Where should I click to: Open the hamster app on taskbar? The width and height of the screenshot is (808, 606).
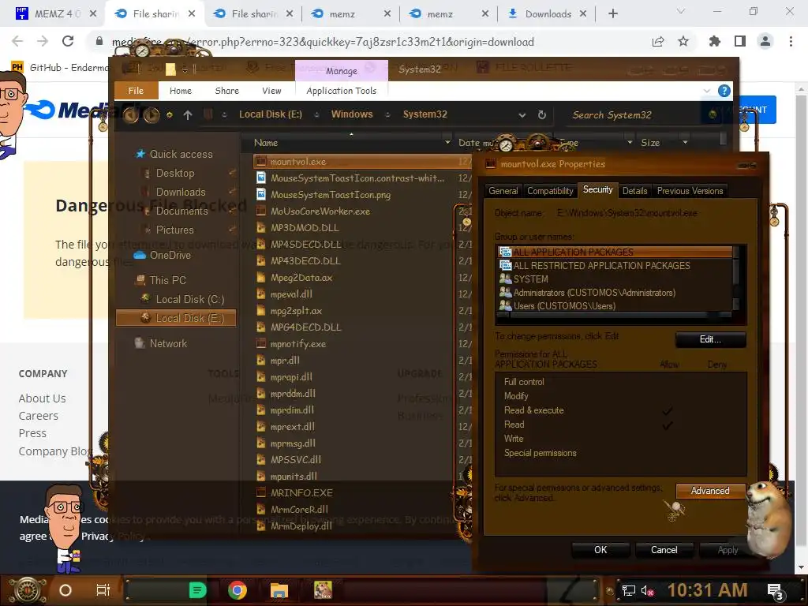point(323,589)
